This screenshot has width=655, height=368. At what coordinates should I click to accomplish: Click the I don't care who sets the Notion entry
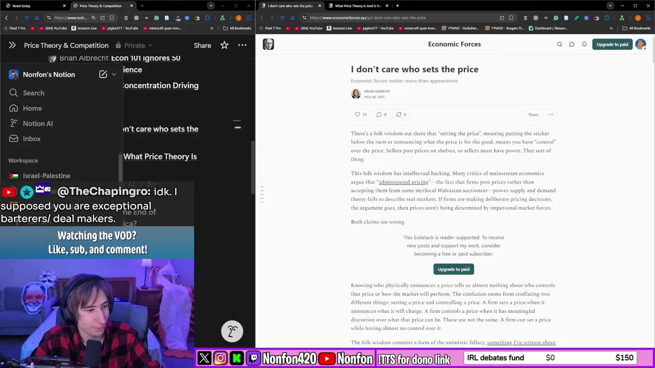(160, 129)
